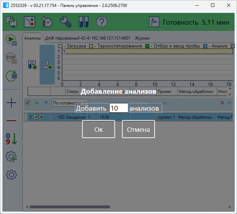237x214 pixels.
Task: Open the chromatogram signal icon beside Готовность
Action: point(154,22)
